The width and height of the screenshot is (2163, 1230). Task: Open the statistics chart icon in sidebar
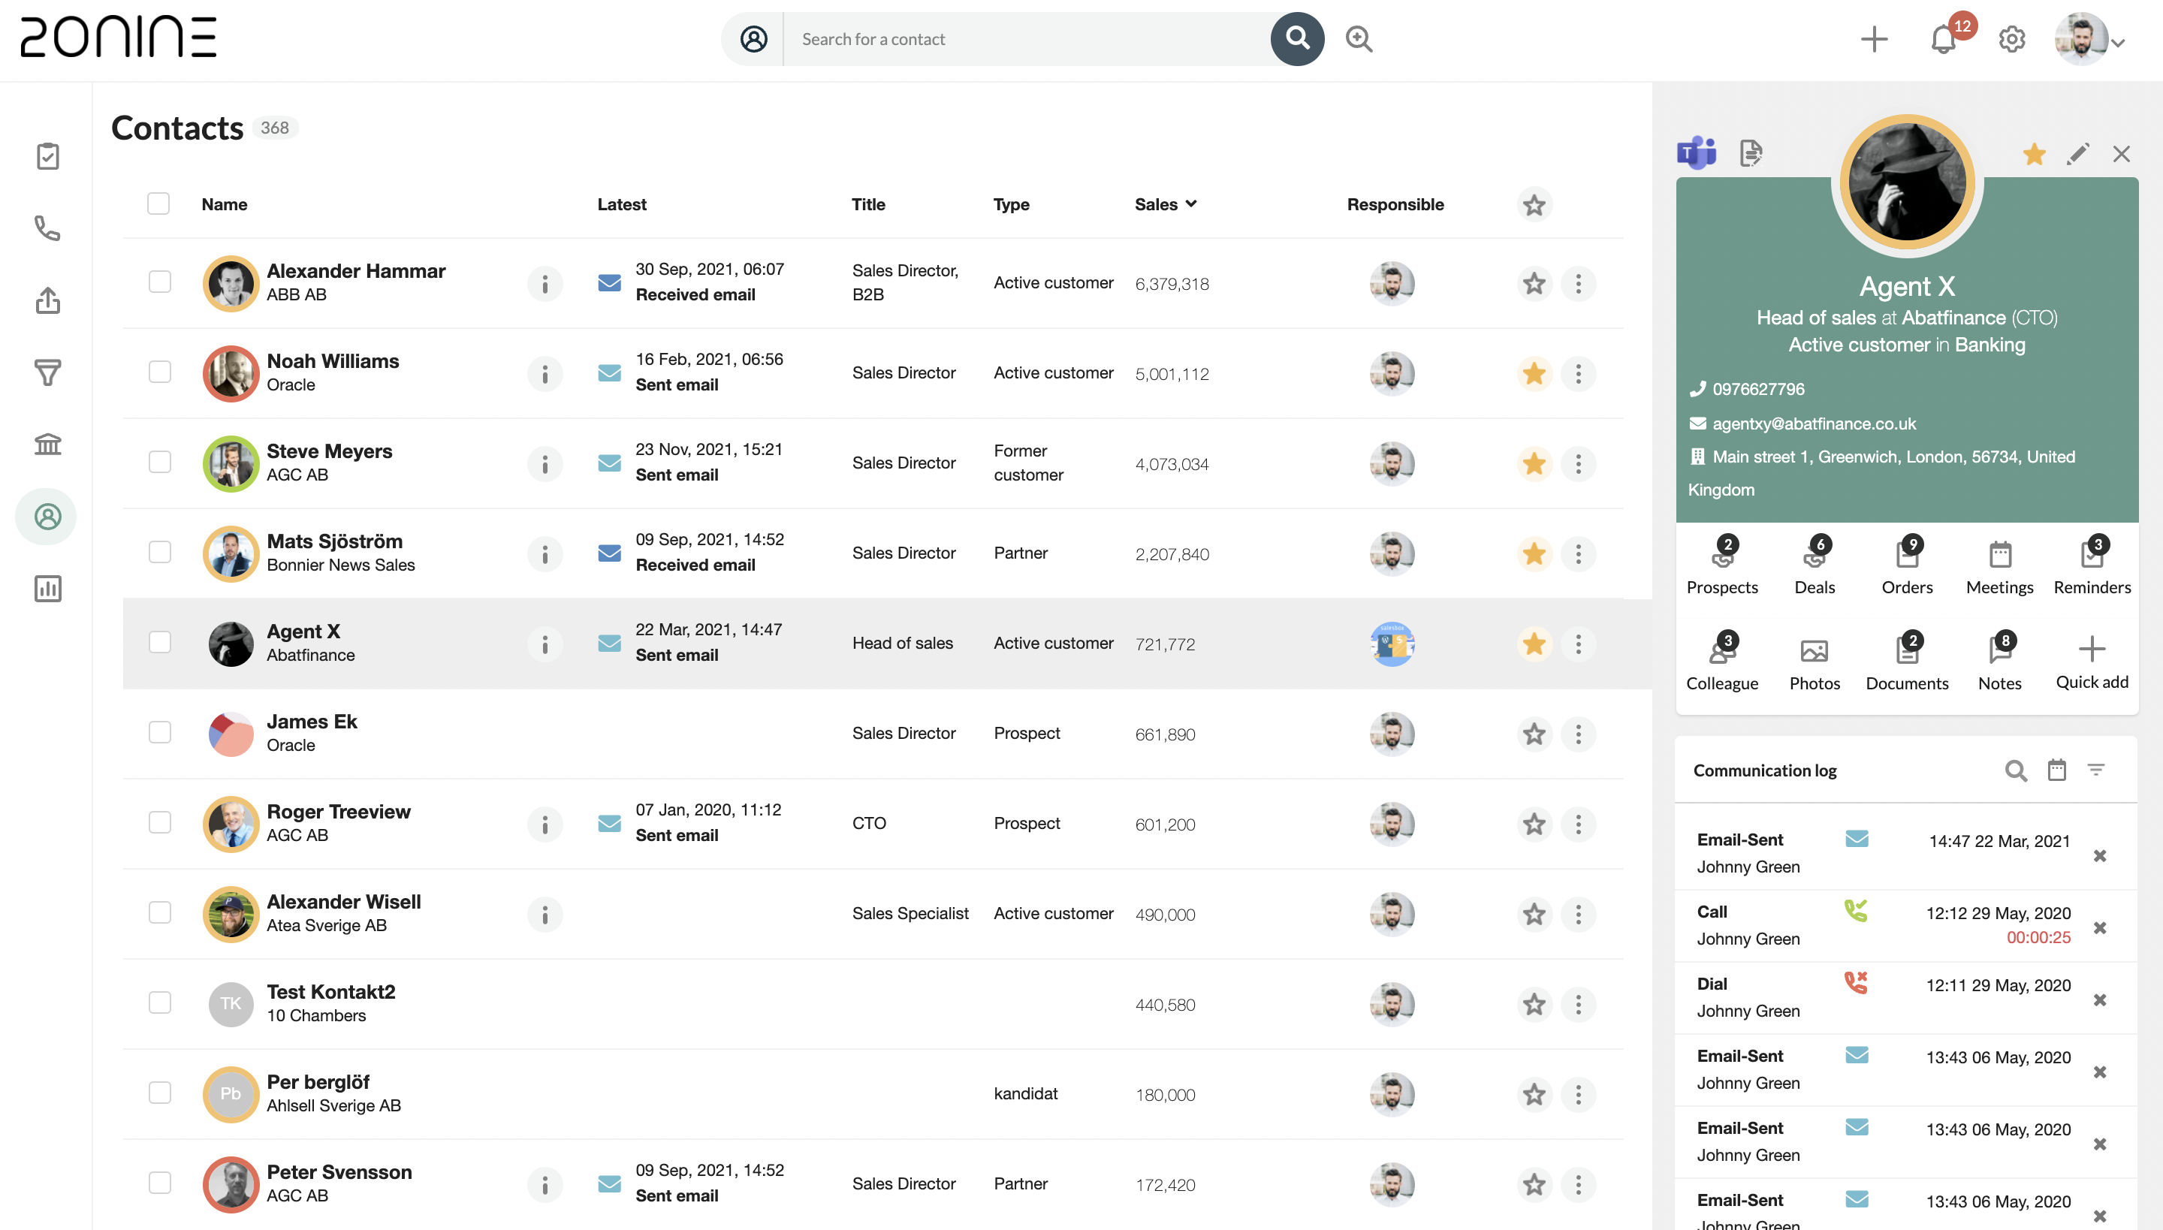coord(47,589)
